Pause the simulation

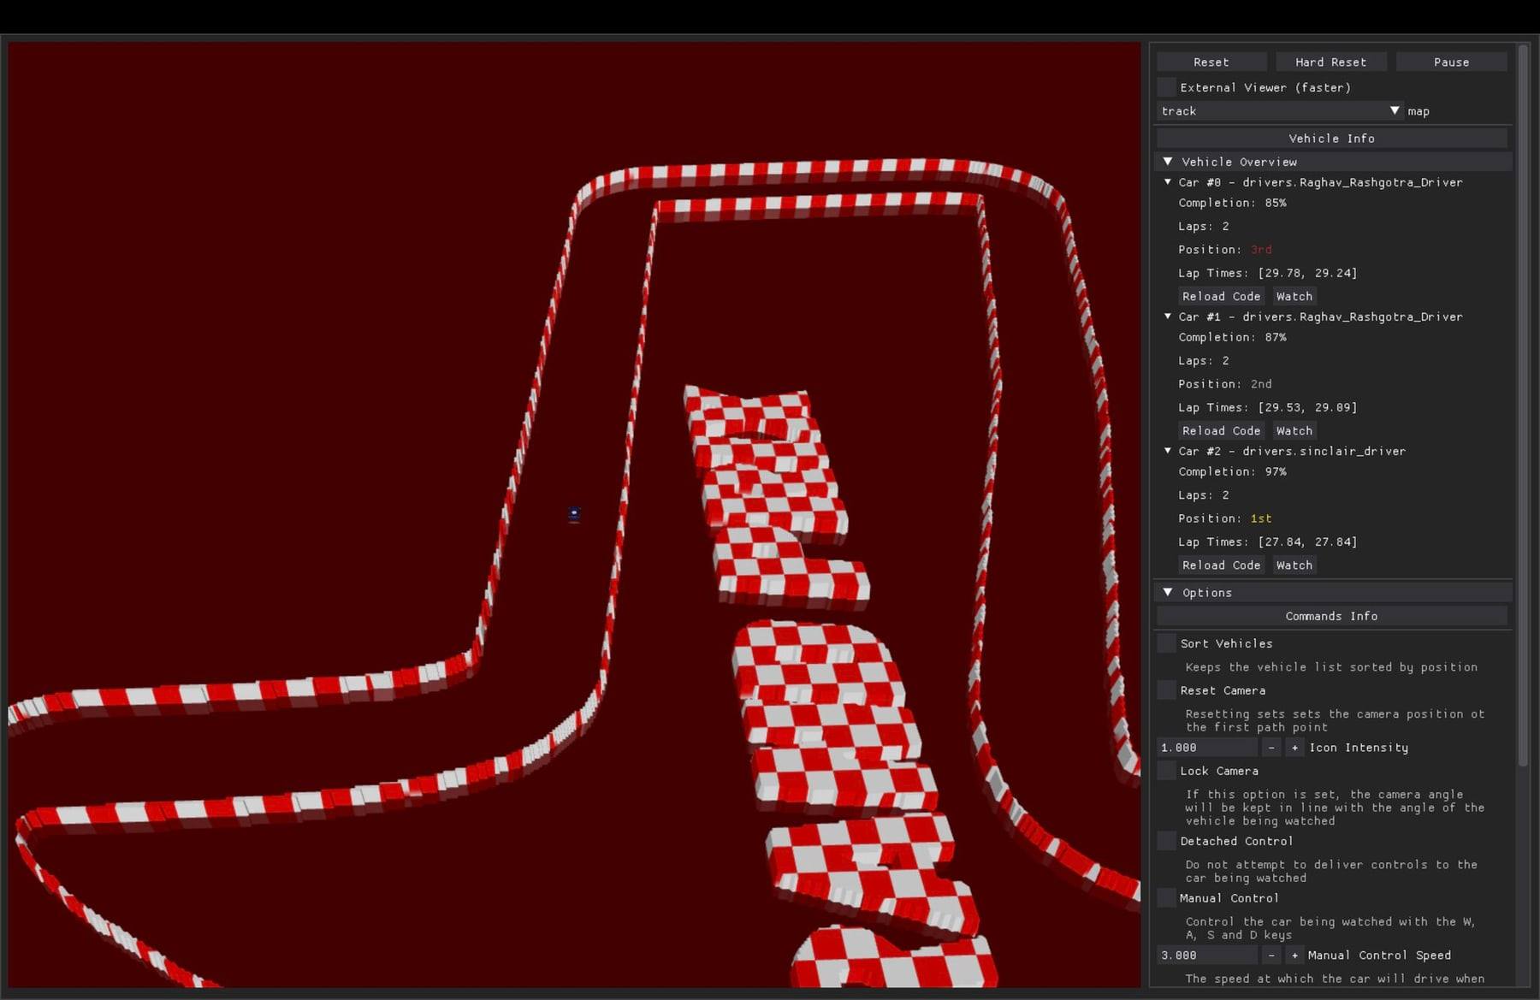1451,62
